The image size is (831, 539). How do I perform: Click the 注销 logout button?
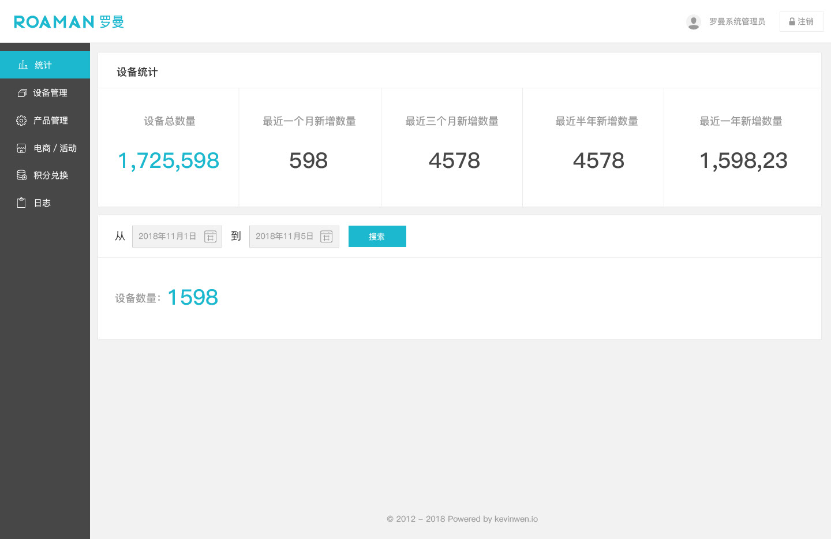click(801, 22)
